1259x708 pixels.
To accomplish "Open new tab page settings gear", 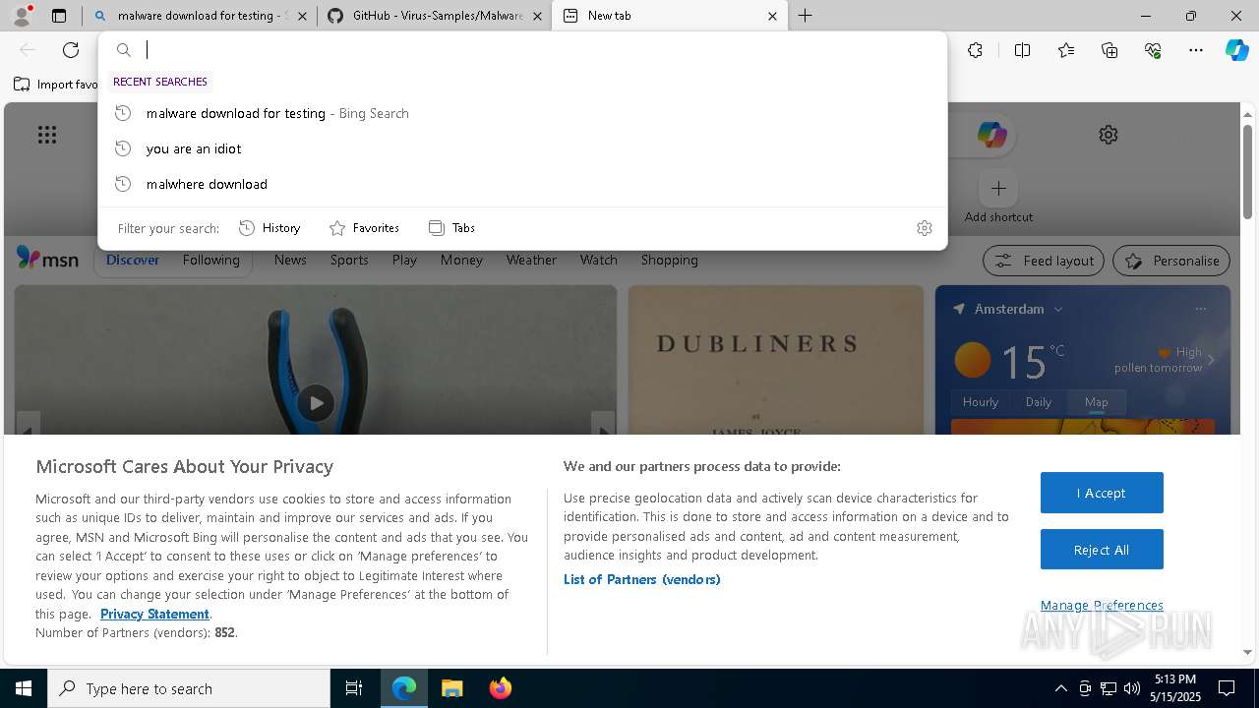I will click(x=1109, y=135).
